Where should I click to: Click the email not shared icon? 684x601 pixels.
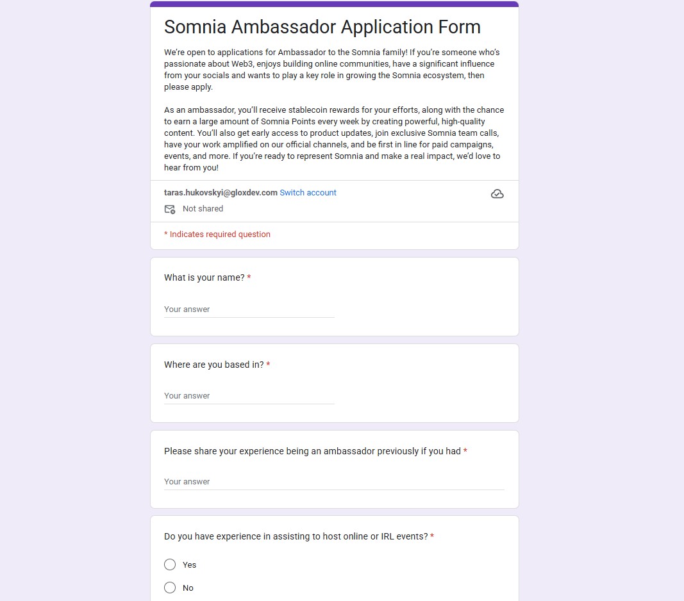170,209
